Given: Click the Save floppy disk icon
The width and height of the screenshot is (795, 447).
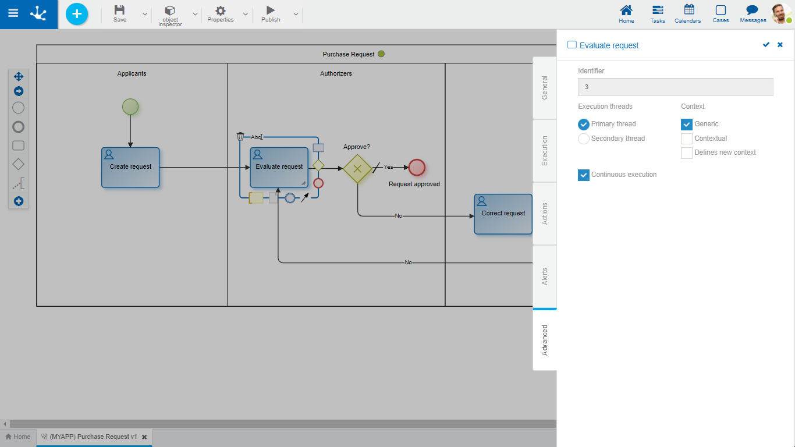Looking at the screenshot, I should 119,10.
